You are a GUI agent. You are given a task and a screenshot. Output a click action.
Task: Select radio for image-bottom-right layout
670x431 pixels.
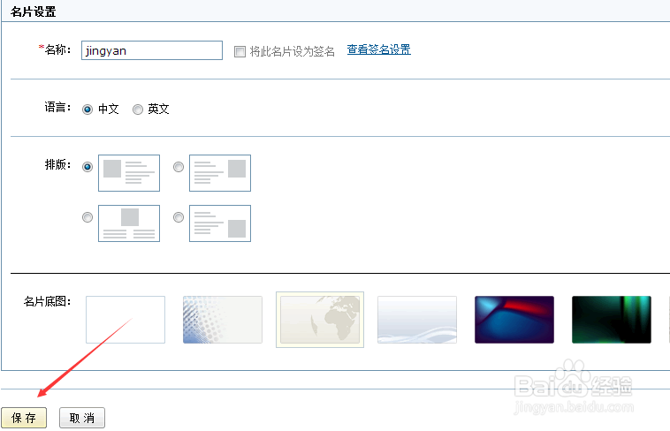pos(179,217)
